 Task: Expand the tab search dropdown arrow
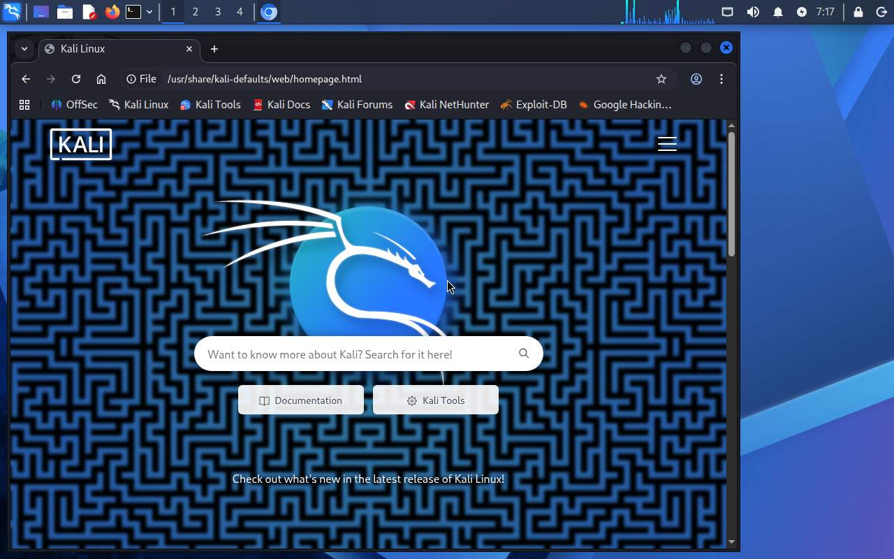click(24, 49)
